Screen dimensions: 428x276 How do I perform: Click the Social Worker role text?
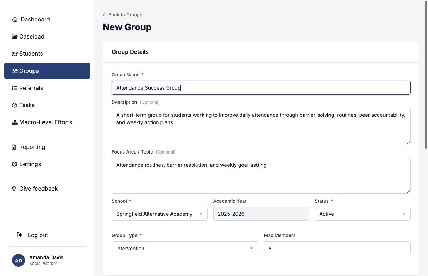click(43, 264)
